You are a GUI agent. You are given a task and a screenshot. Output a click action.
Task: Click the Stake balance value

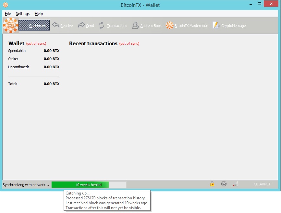click(52, 59)
